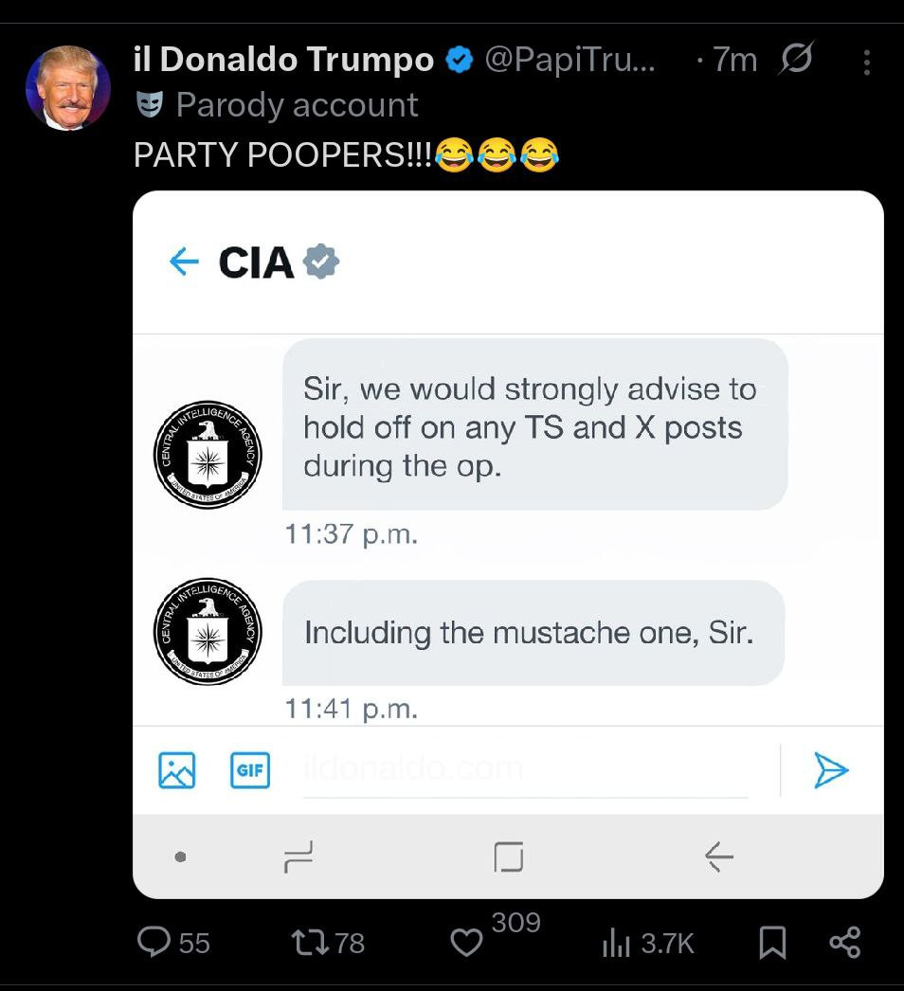This screenshot has width=904, height=991.
Task: Open the tweet's three-dot more menu
Action: click(x=867, y=63)
